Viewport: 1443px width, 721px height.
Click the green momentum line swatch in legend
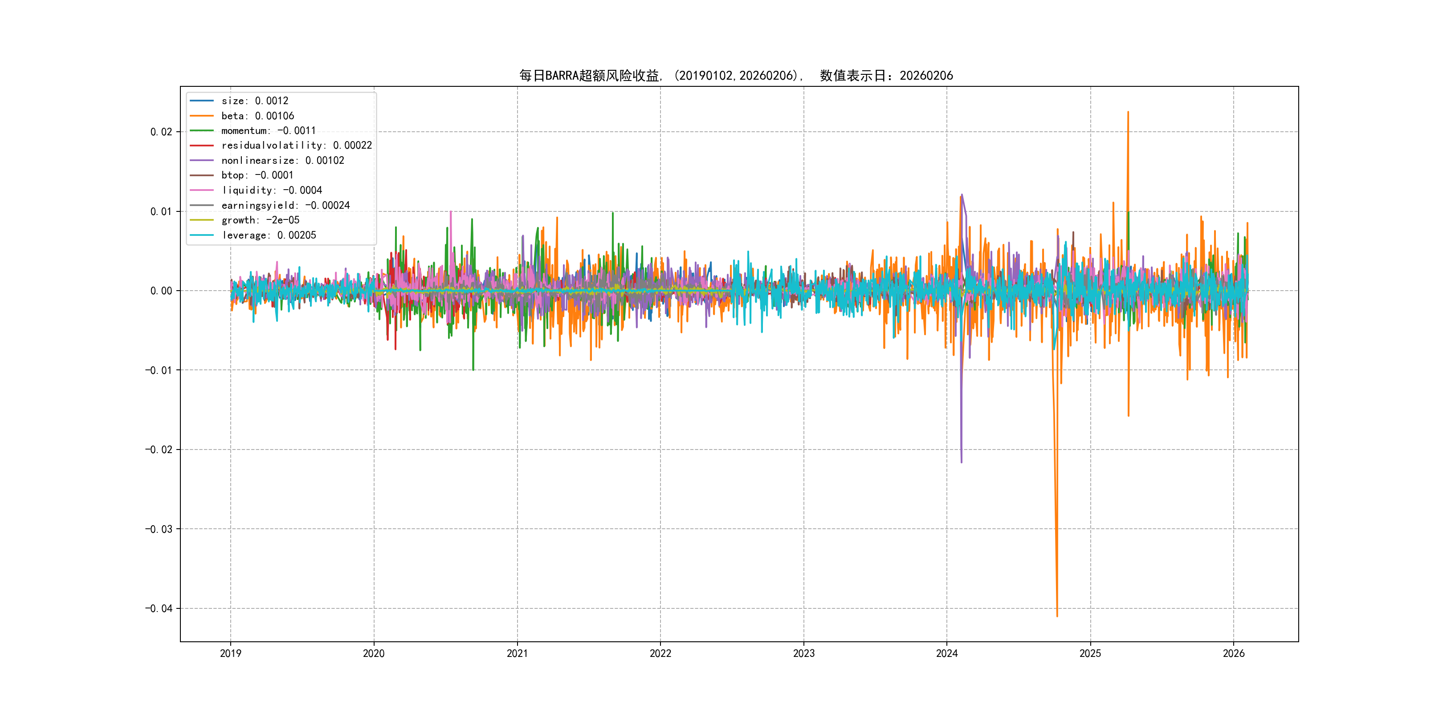(x=202, y=130)
